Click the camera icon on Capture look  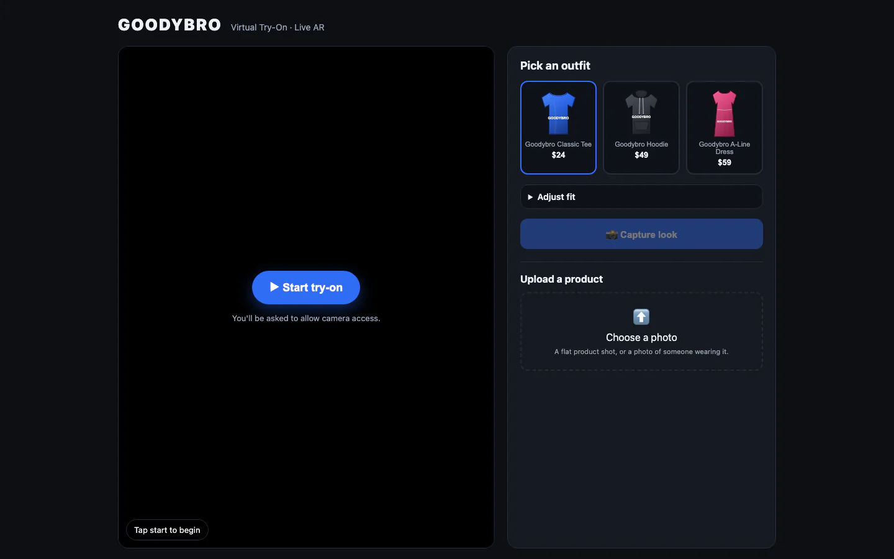point(612,235)
